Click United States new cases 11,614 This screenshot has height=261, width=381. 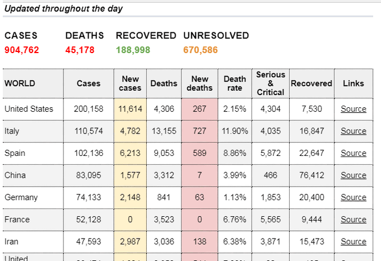coord(130,109)
